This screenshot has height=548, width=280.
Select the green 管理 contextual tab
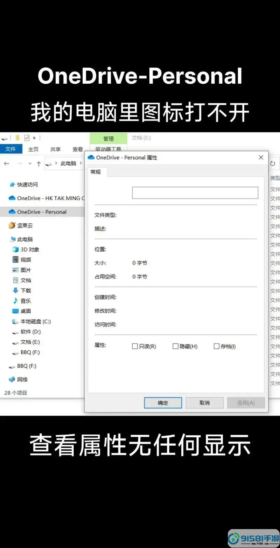click(108, 139)
